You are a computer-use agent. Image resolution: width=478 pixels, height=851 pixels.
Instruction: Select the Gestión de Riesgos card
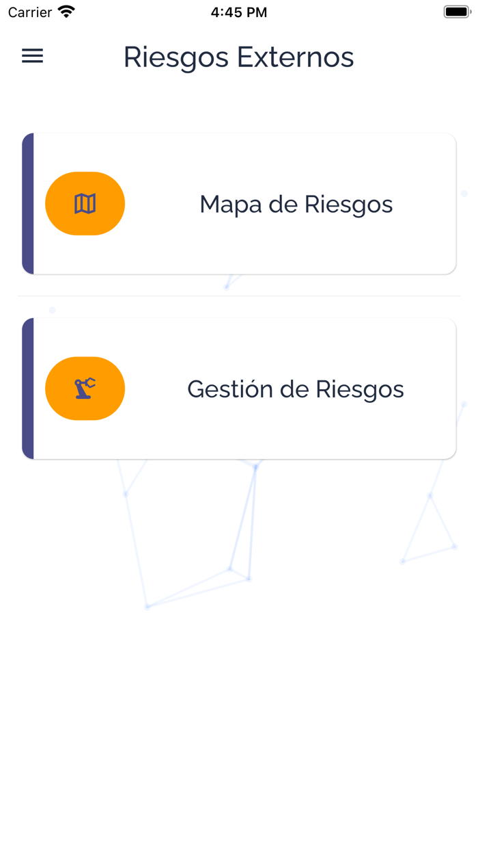click(x=239, y=388)
